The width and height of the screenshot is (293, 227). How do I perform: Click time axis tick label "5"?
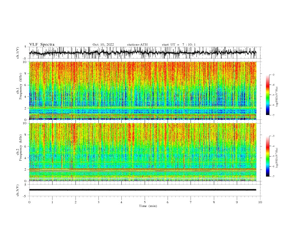click(145, 202)
